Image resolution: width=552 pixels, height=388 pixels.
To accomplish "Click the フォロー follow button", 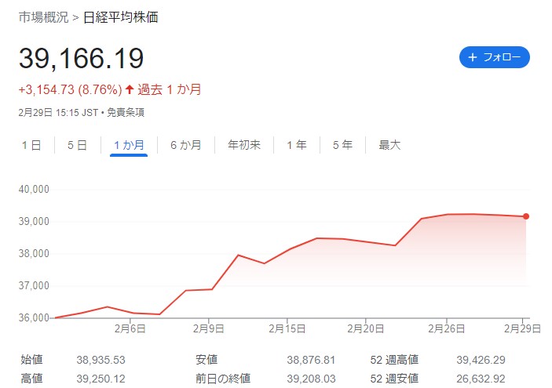I will (494, 57).
